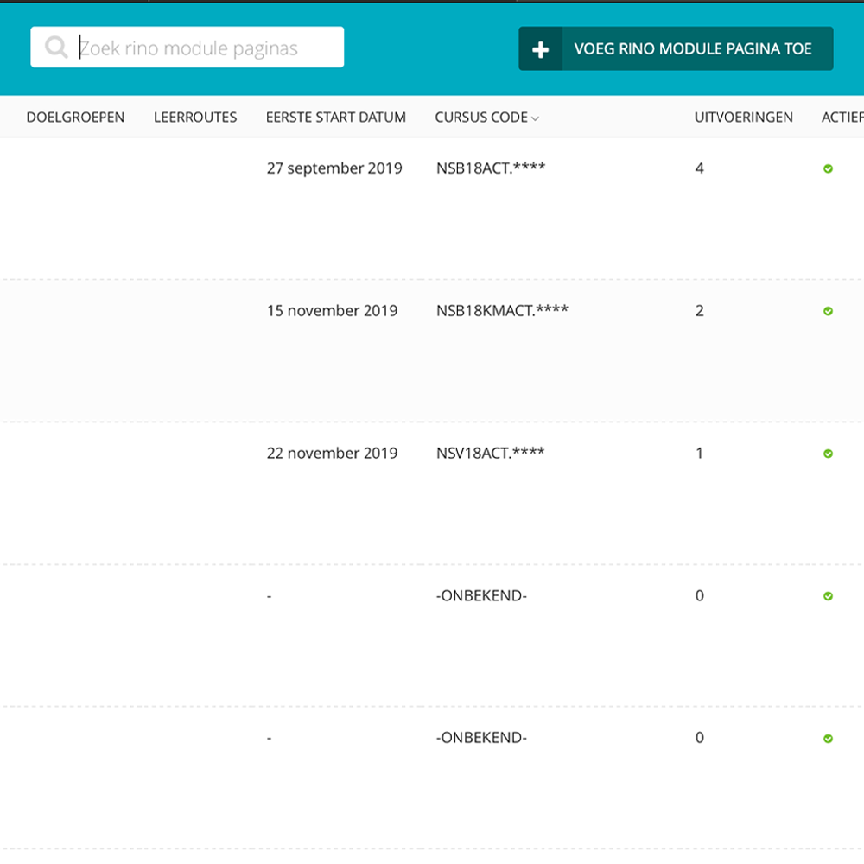Sort by Uitvoeringen column header
The height and width of the screenshot is (864, 864).
point(743,118)
